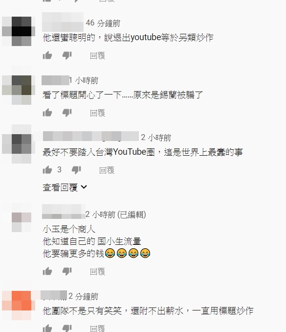Image resolution: width=286 pixels, height=332 pixels.
Task: Like the comment with laughing emojis
Action: [x=47, y=271]
